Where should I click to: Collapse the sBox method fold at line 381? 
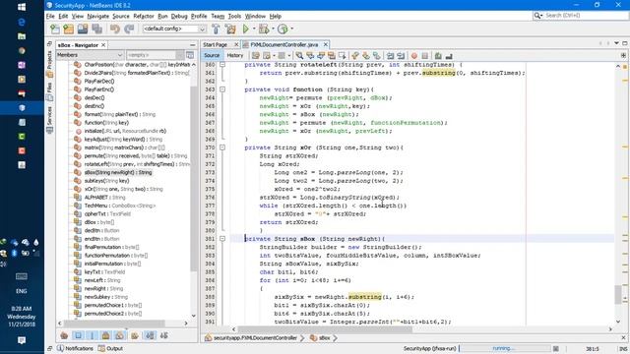pyautogui.click(x=222, y=239)
